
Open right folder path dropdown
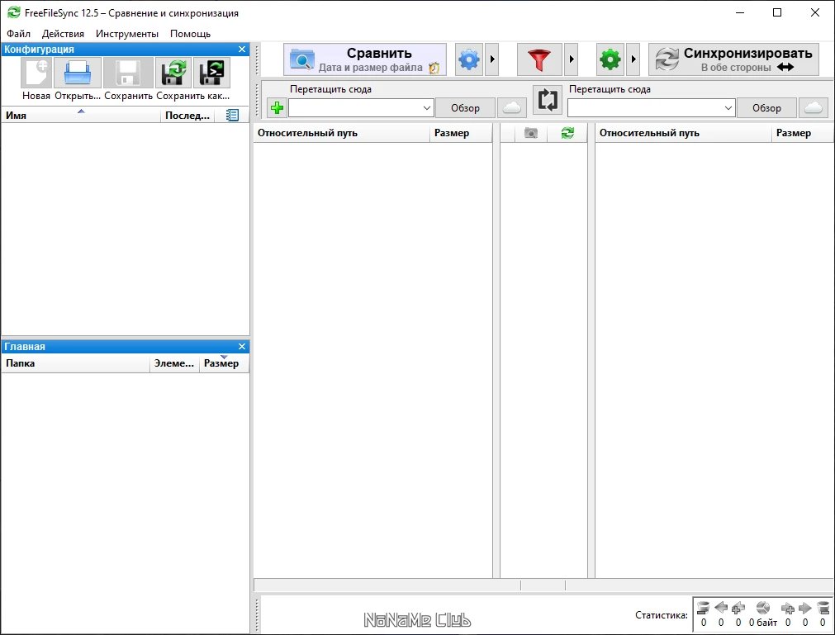pos(728,108)
